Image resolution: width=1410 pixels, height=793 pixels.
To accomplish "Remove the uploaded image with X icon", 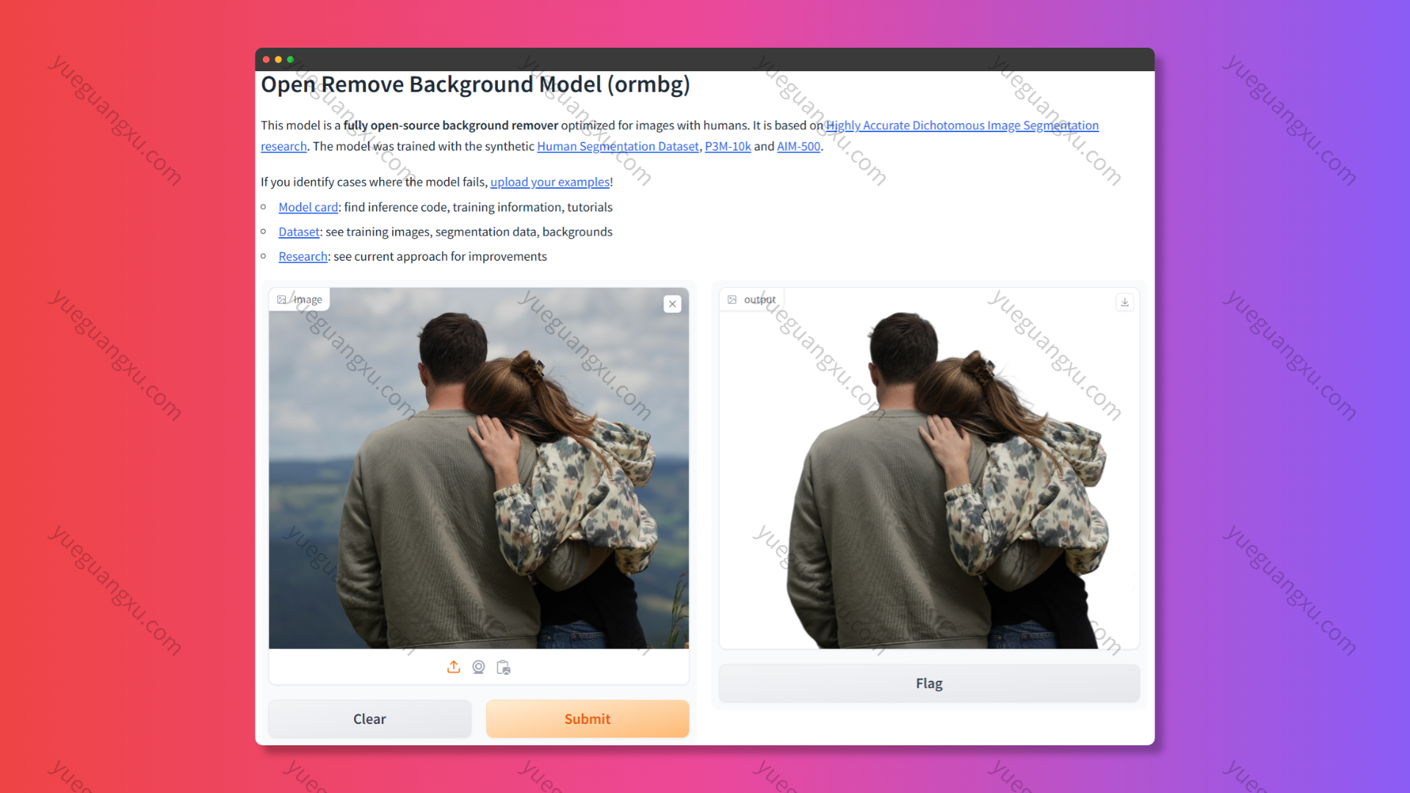I will (x=672, y=304).
